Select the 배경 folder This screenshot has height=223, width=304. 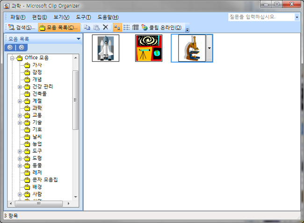pos(37,187)
